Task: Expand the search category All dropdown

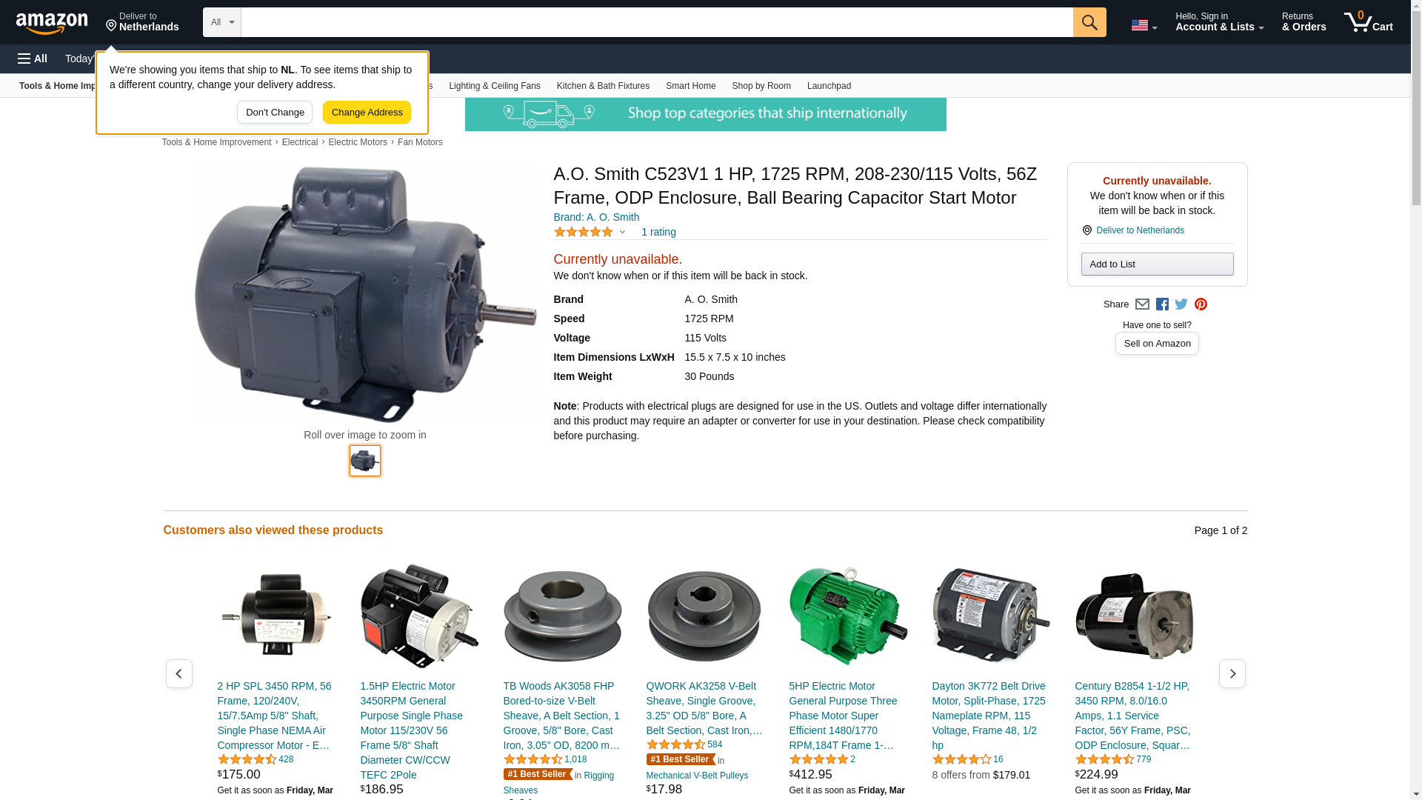Action: pyautogui.click(x=222, y=22)
